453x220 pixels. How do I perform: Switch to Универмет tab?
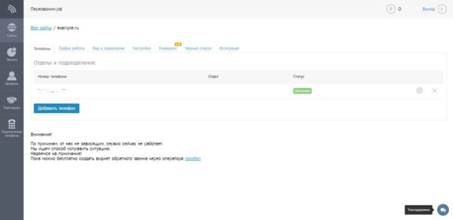[x=167, y=48]
